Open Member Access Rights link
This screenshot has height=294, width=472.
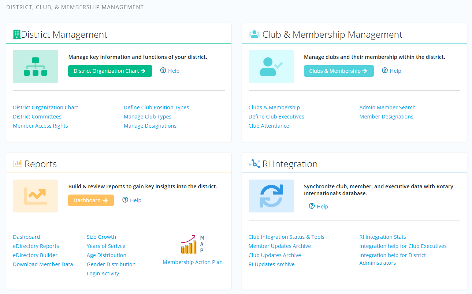pyautogui.click(x=40, y=126)
